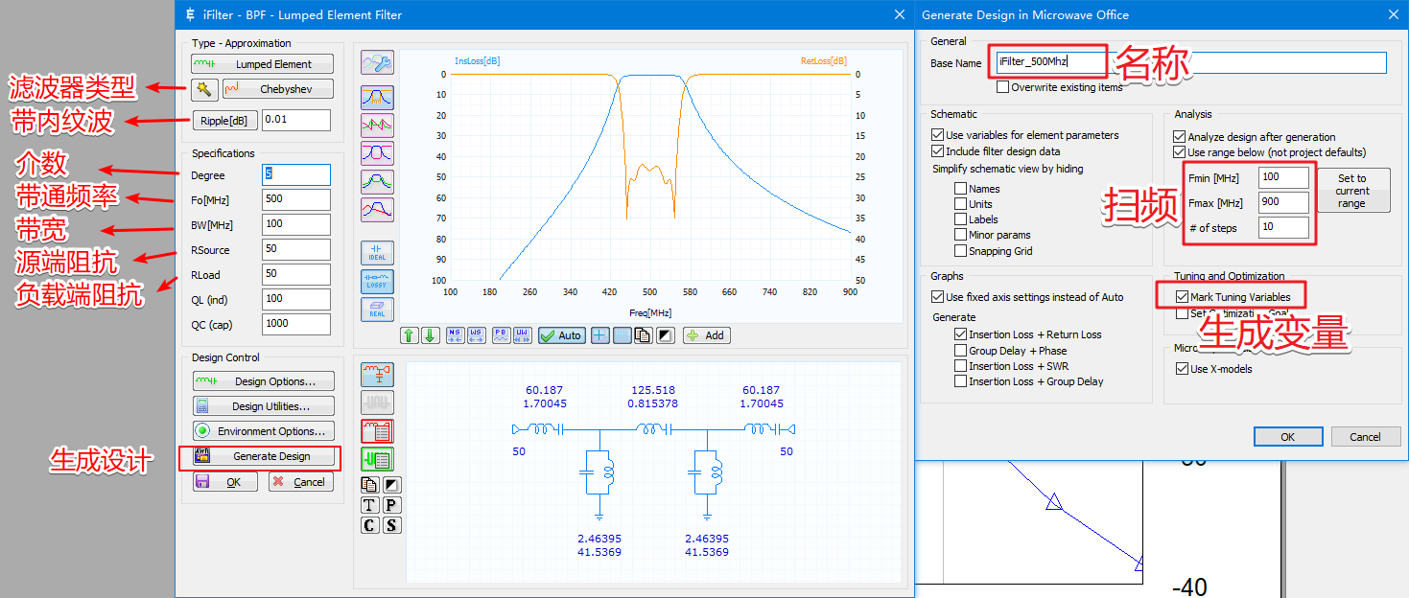Image resolution: width=1409 pixels, height=598 pixels.
Task: Open Design Utilities dialog
Action: 263,406
